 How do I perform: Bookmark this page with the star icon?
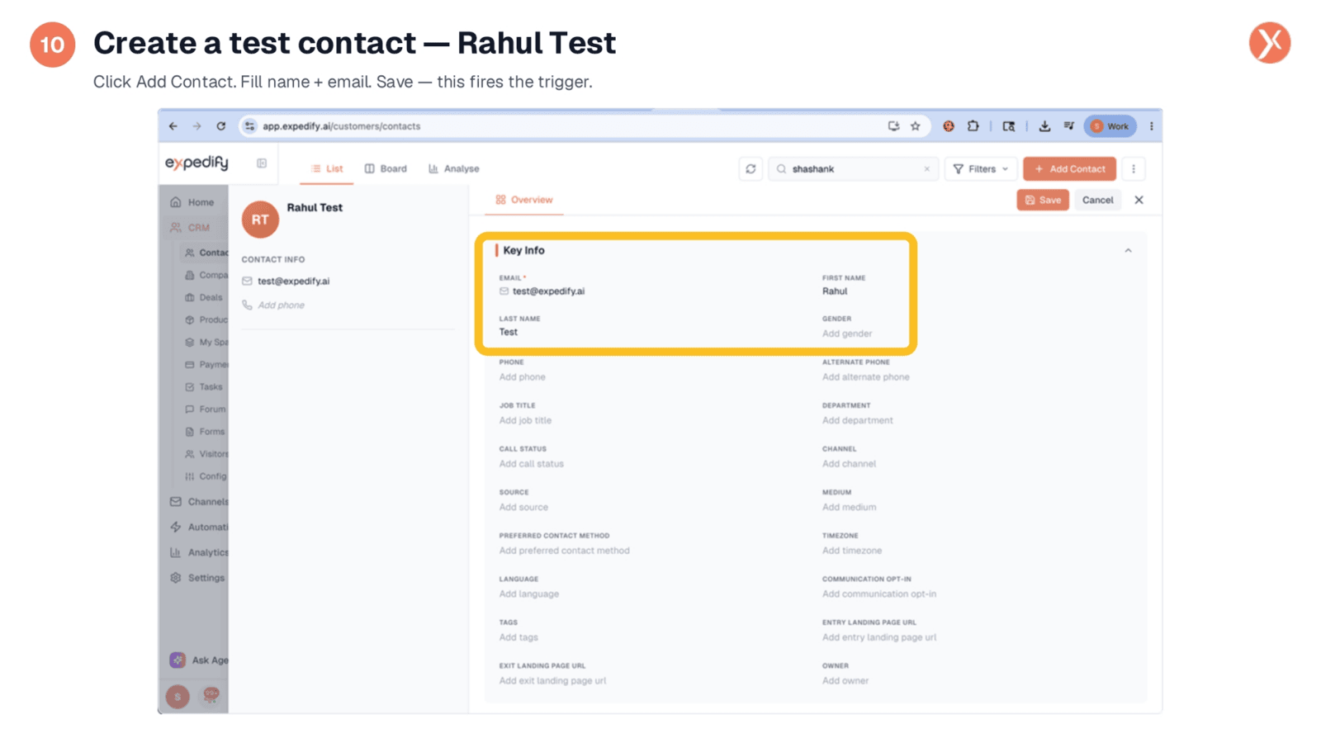[915, 126]
